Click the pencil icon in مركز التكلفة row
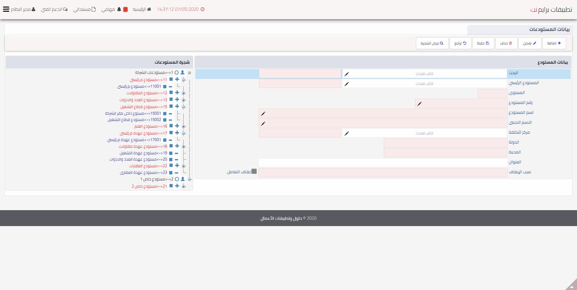577x290 pixels. pos(347,133)
